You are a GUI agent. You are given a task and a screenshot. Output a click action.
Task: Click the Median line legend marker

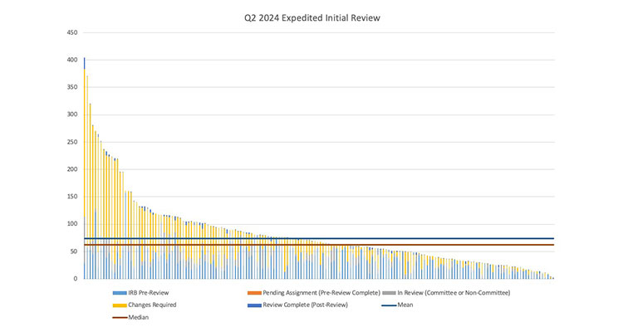point(120,317)
